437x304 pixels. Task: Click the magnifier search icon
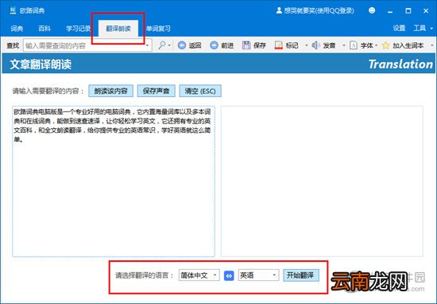pyautogui.click(x=162, y=45)
